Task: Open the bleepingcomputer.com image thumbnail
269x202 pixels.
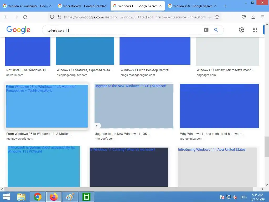Action: (85, 51)
